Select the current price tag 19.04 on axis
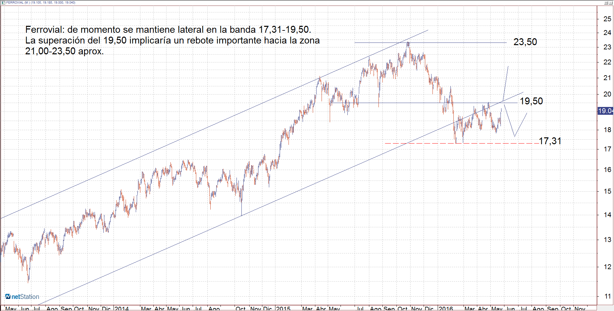This screenshot has height=311, width=614. tap(605, 111)
